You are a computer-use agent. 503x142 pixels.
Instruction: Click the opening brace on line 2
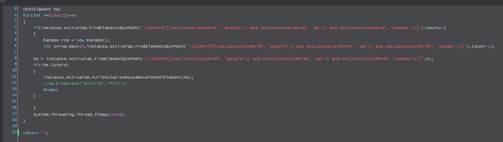tap(24, 21)
